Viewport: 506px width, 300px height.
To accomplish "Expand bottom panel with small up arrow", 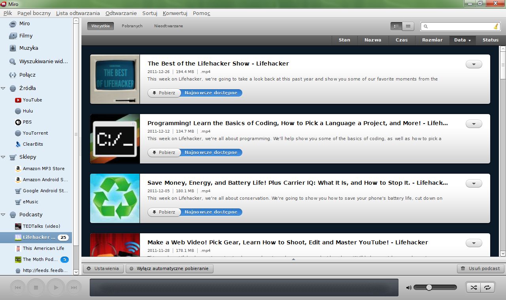I will pos(293,259).
